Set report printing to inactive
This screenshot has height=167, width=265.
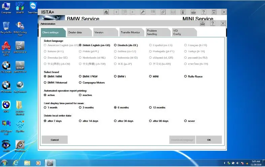(85, 95)
